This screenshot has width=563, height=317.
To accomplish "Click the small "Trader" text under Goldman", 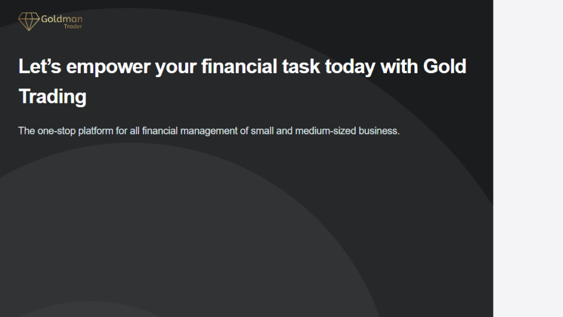I will click(73, 27).
